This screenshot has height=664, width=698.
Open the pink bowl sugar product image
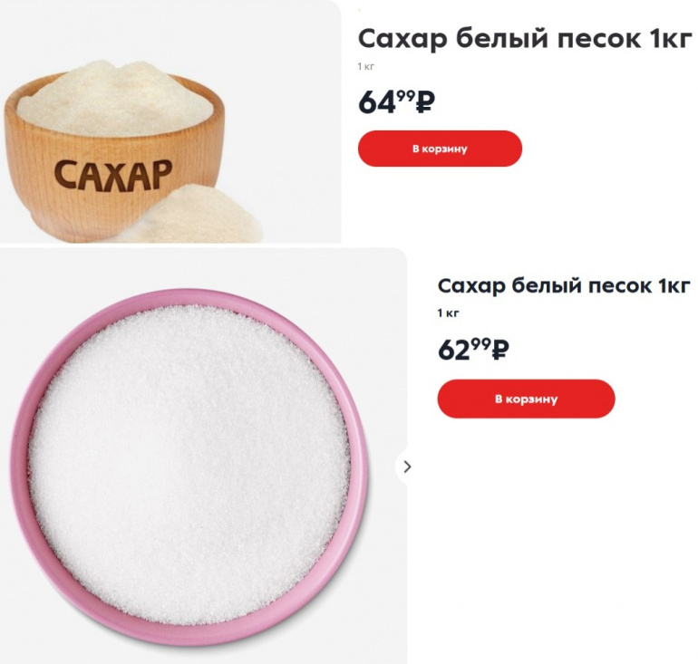[x=203, y=456]
